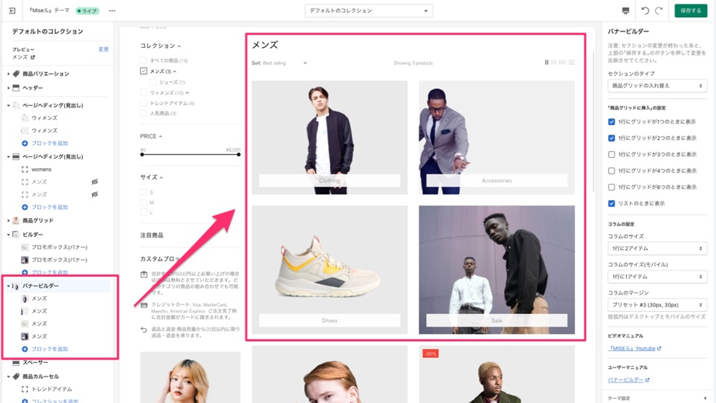Click the womens block frame icon
The width and height of the screenshot is (716, 403).
pos(25,170)
